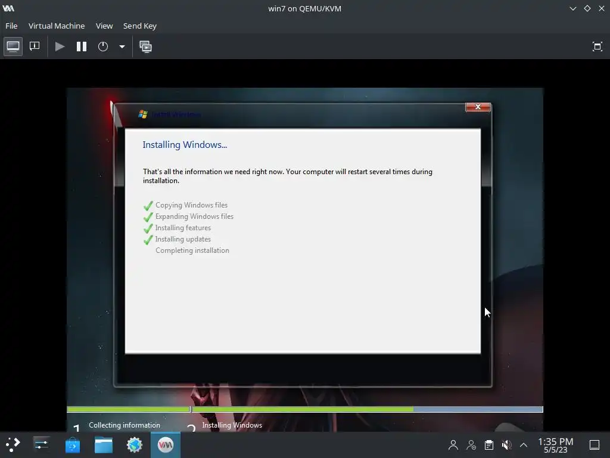Pause the virtual machine
Screen dimensions: 610x458
pyautogui.click(x=81, y=47)
